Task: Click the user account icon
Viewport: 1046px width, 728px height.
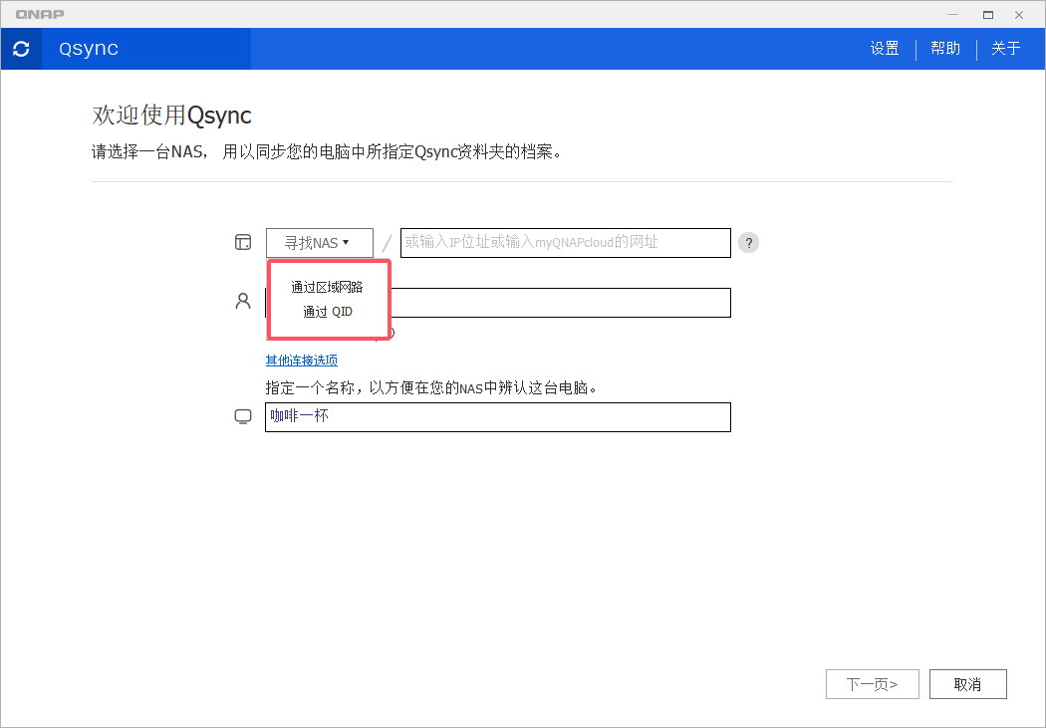Action: [243, 302]
